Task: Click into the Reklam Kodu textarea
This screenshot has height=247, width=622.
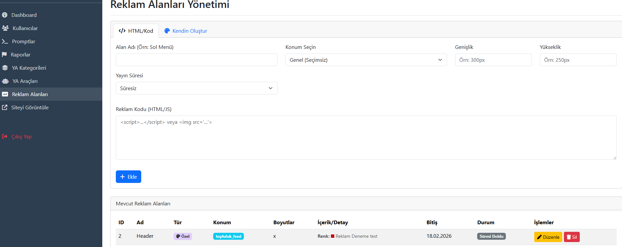Action: (x=366, y=138)
